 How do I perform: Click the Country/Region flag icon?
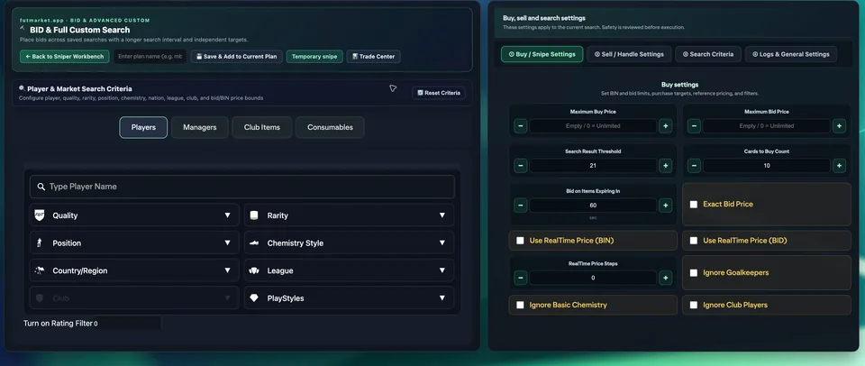point(39,270)
